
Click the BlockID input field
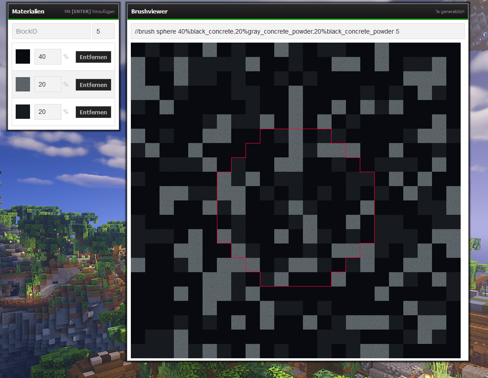point(51,31)
